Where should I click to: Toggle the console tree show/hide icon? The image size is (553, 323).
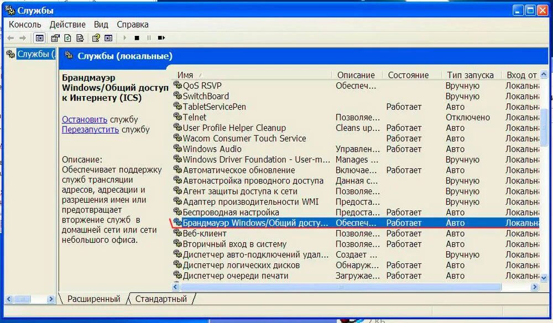pos(39,38)
